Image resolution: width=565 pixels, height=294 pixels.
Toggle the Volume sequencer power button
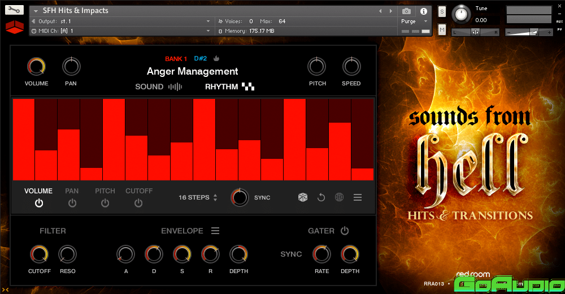pyautogui.click(x=39, y=203)
